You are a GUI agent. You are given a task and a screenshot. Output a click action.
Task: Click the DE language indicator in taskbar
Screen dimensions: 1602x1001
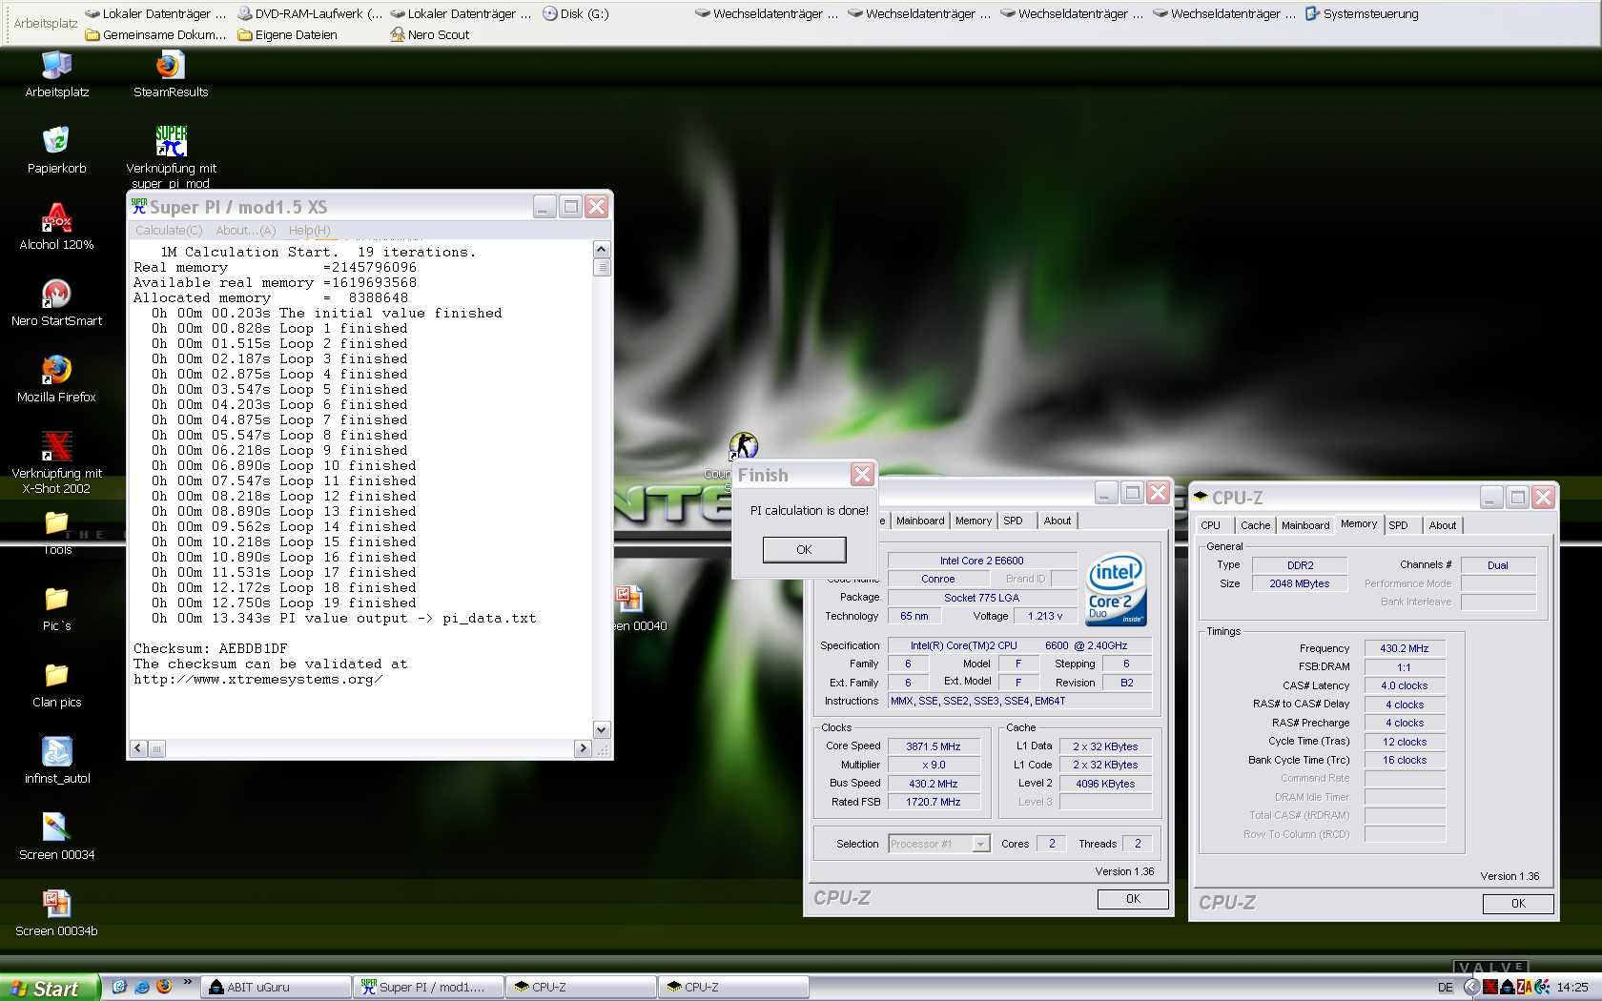[1445, 988]
